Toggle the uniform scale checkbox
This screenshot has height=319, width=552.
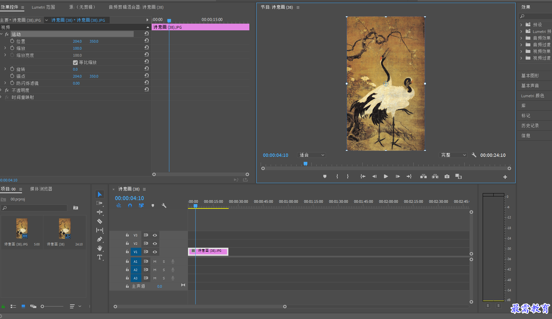coord(75,63)
